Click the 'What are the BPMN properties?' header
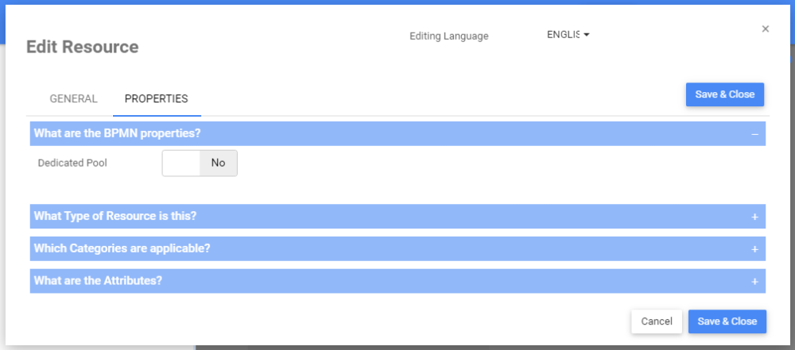 click(117, 133)
